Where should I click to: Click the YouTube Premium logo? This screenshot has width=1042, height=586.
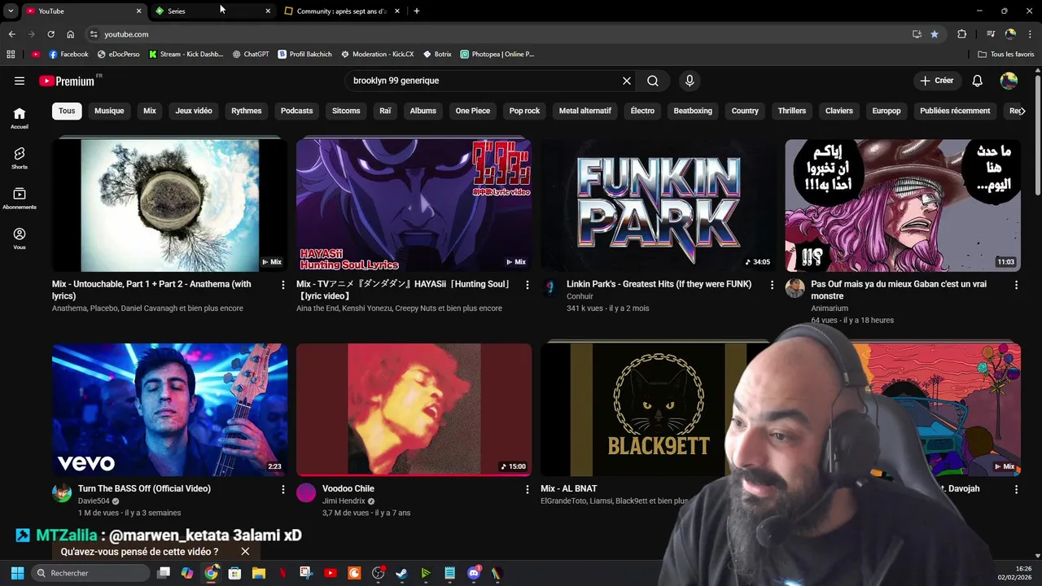coord(67,81)
